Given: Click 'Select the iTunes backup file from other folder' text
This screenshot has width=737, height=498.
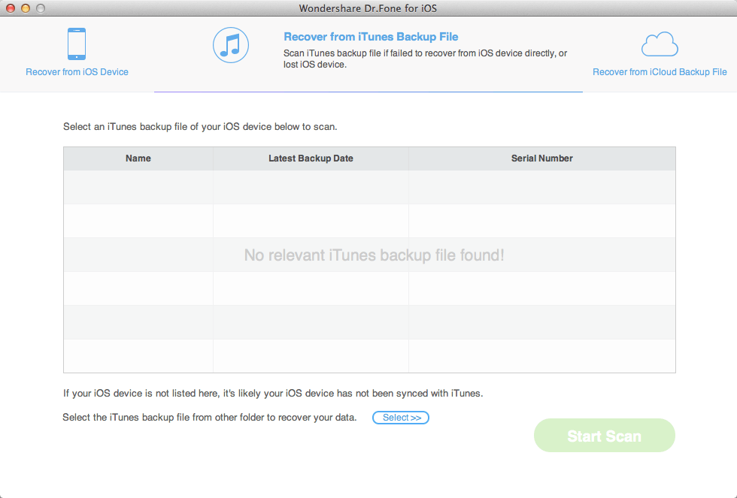Looking at the screenshot, I should (210, 418).
